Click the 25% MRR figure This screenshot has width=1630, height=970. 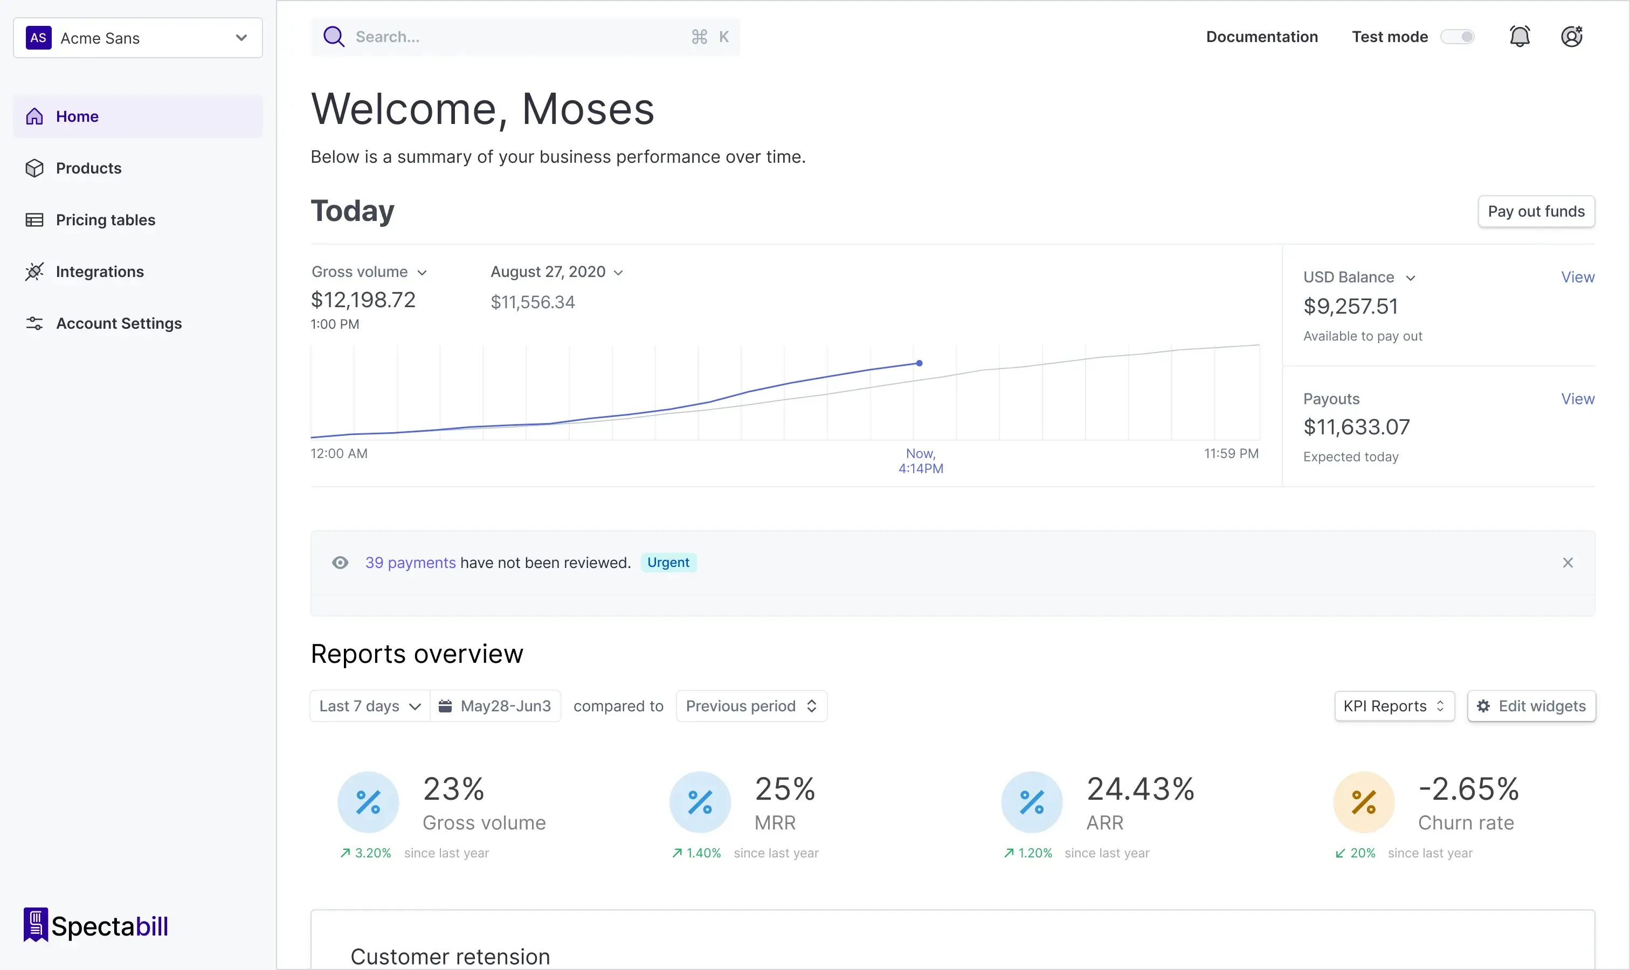point(785,789)
